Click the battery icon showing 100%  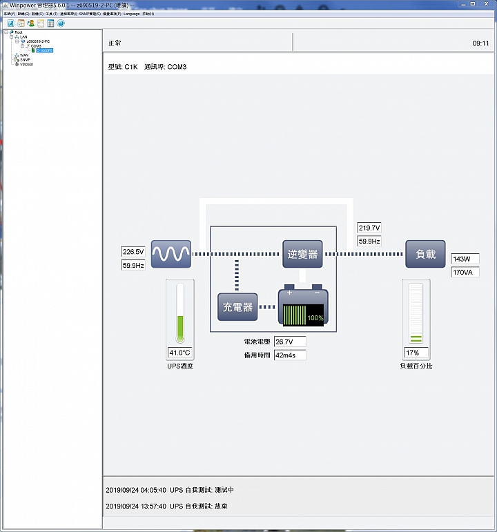303,306
